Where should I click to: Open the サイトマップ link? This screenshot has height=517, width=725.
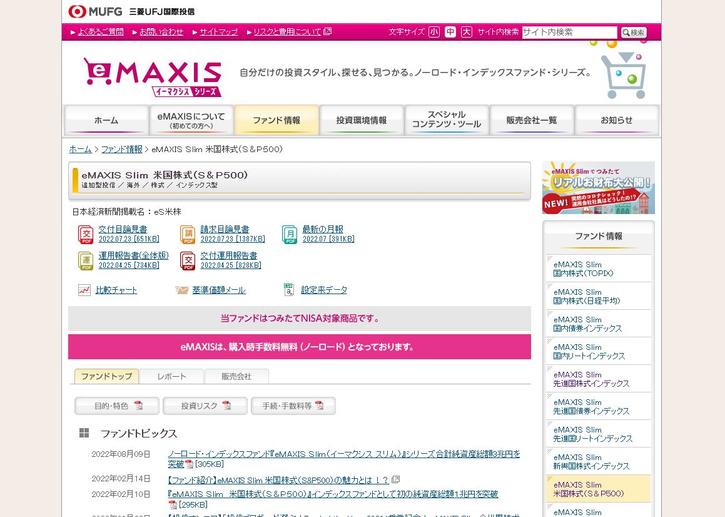tap(219, 31)
